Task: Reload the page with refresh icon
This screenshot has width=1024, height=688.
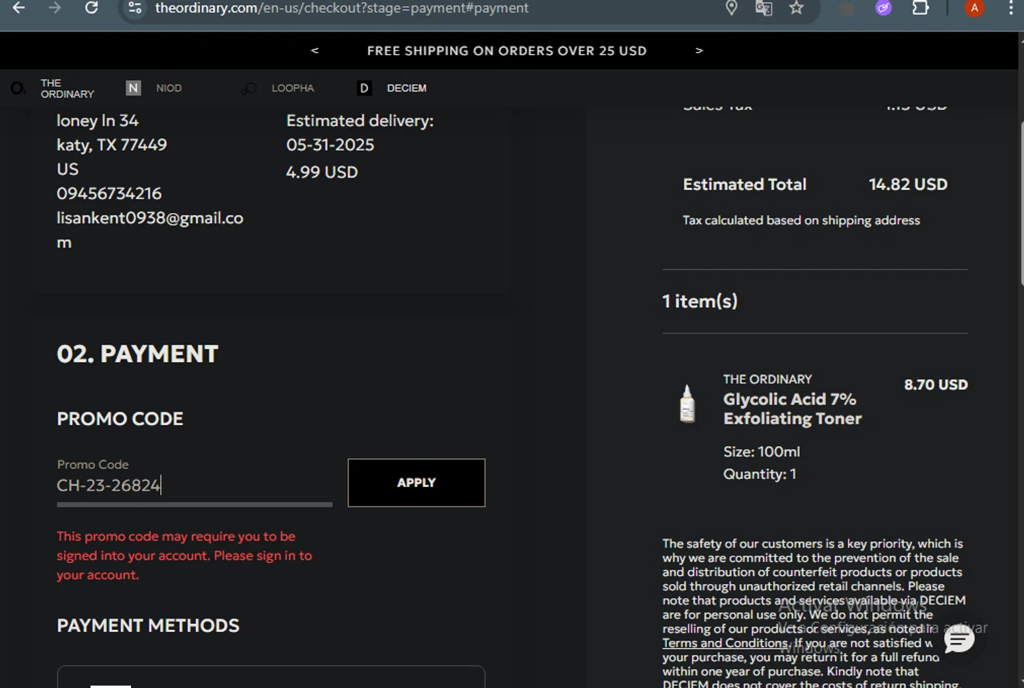Action: (x=91, y=8)
